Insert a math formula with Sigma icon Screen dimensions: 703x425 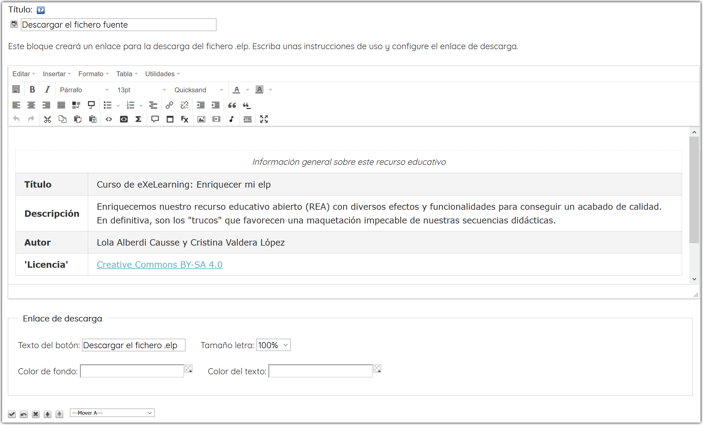click(x=139, y=119)
